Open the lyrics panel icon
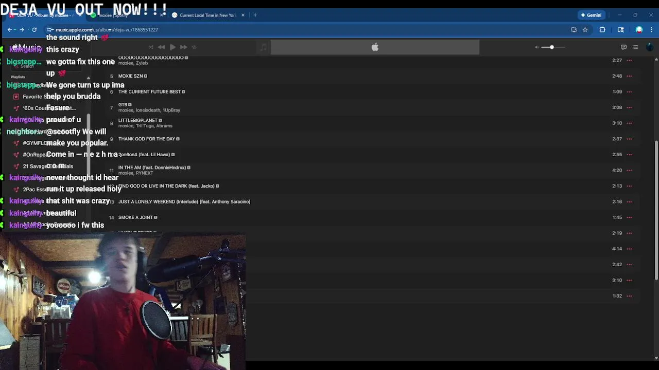 pyautogui.click(x=623, y=47)
